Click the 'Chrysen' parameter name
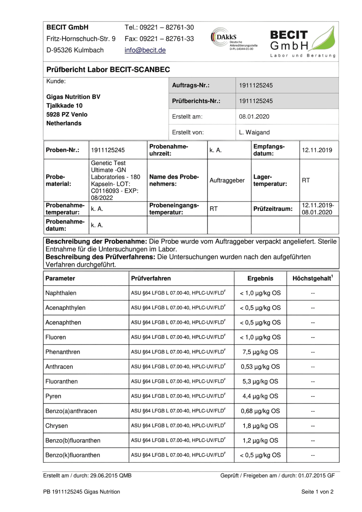Viewport: 362px width, 512px height. coord(56,426)
